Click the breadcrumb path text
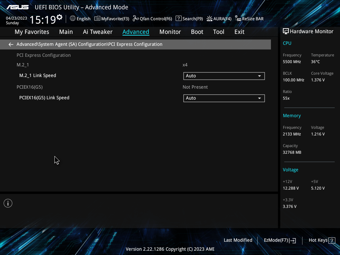The image size is (340, 255). pos(89,44)
